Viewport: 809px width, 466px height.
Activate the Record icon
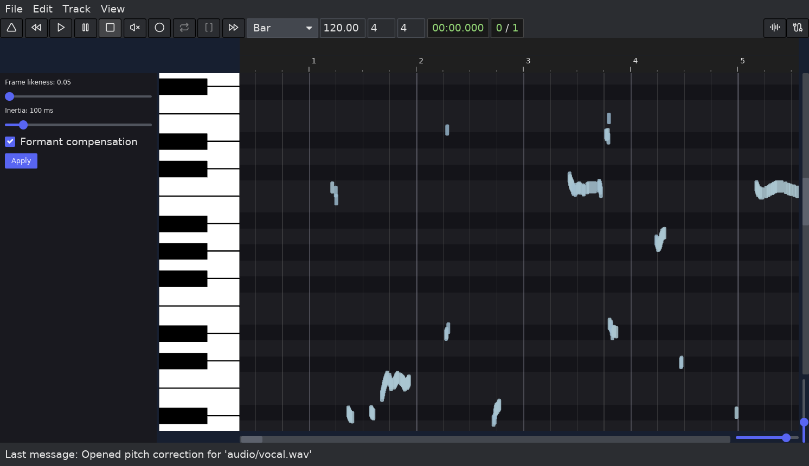pos(159,28)
